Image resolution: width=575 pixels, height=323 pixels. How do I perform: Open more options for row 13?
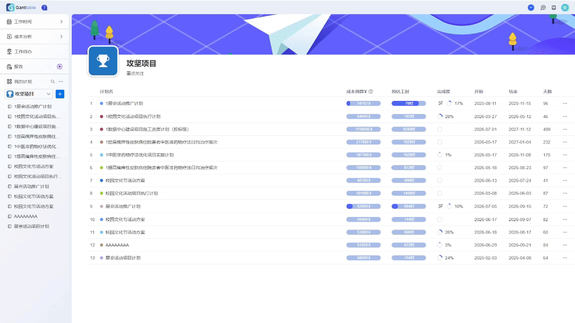565,258
